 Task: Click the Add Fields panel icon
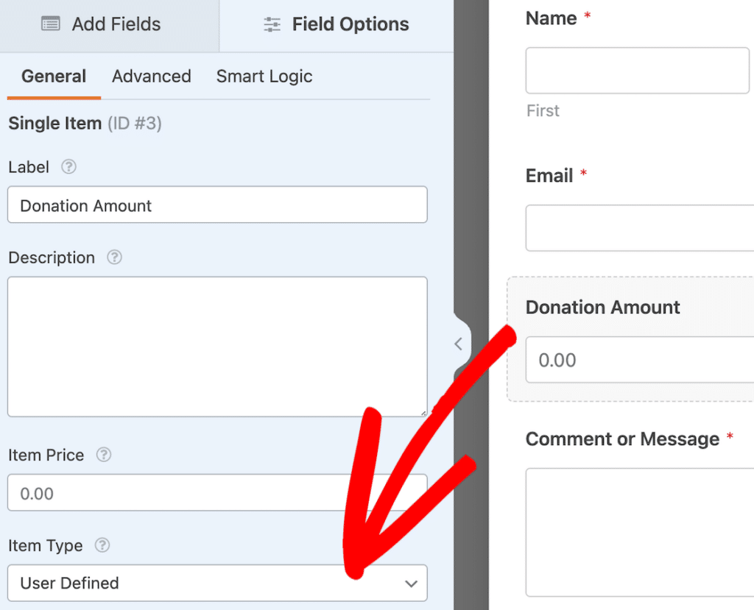click(x=50, y=24)
